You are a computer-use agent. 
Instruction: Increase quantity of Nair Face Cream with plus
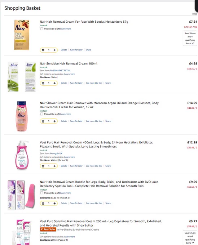click(x=54, y=50)
